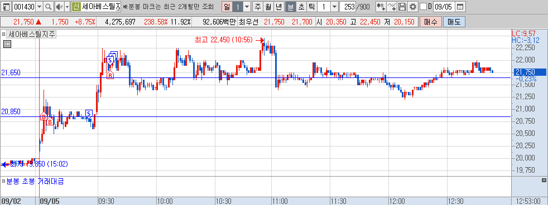Click the add candlestick chart icon
Viewport: 548px width, 205px height.
381,6
